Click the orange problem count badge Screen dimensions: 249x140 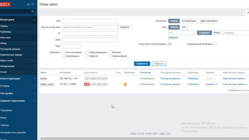coord(125,84)
